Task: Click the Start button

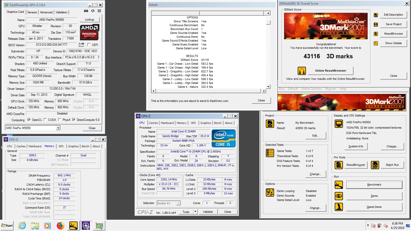Action: tap(7, 226)
